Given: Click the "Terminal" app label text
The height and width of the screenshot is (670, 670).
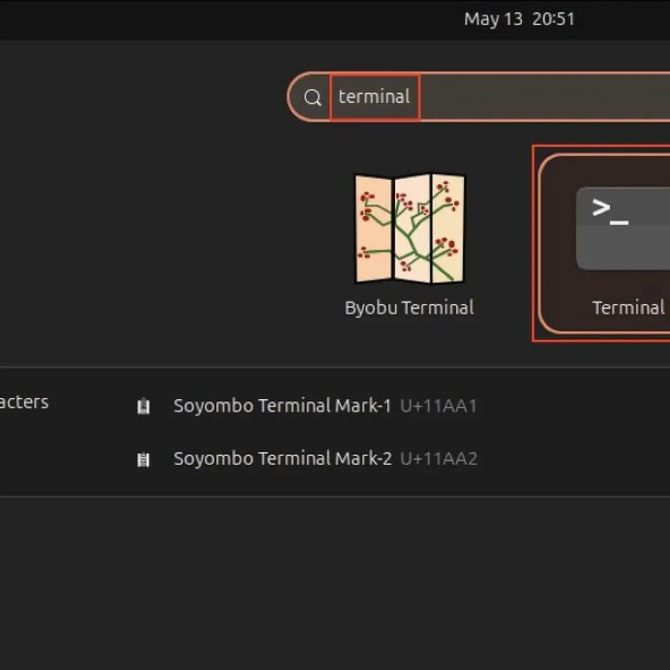Looking at the screenshot, I should click(x=629, y=308).
